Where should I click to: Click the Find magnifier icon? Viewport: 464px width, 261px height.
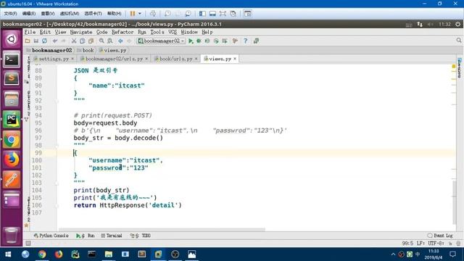101,41
